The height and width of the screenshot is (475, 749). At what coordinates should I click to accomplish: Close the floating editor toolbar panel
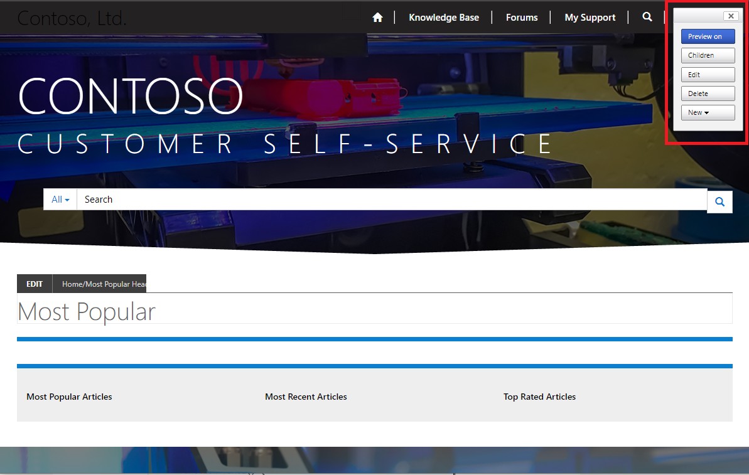(730, 16)
